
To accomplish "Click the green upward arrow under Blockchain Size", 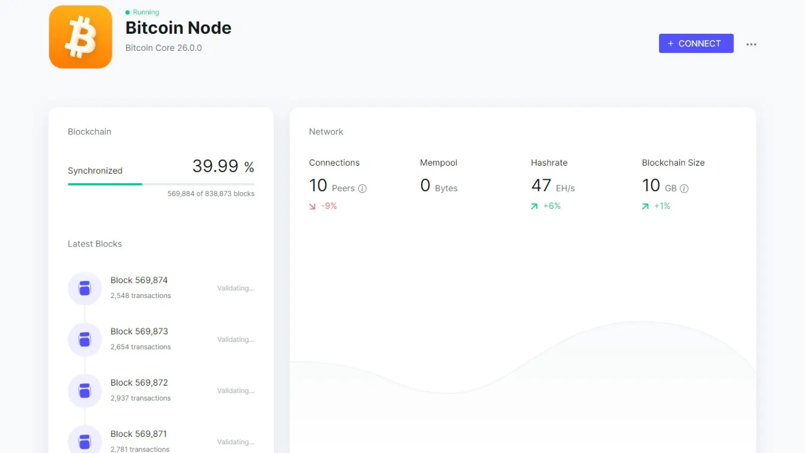I will [x=646, y=206].
